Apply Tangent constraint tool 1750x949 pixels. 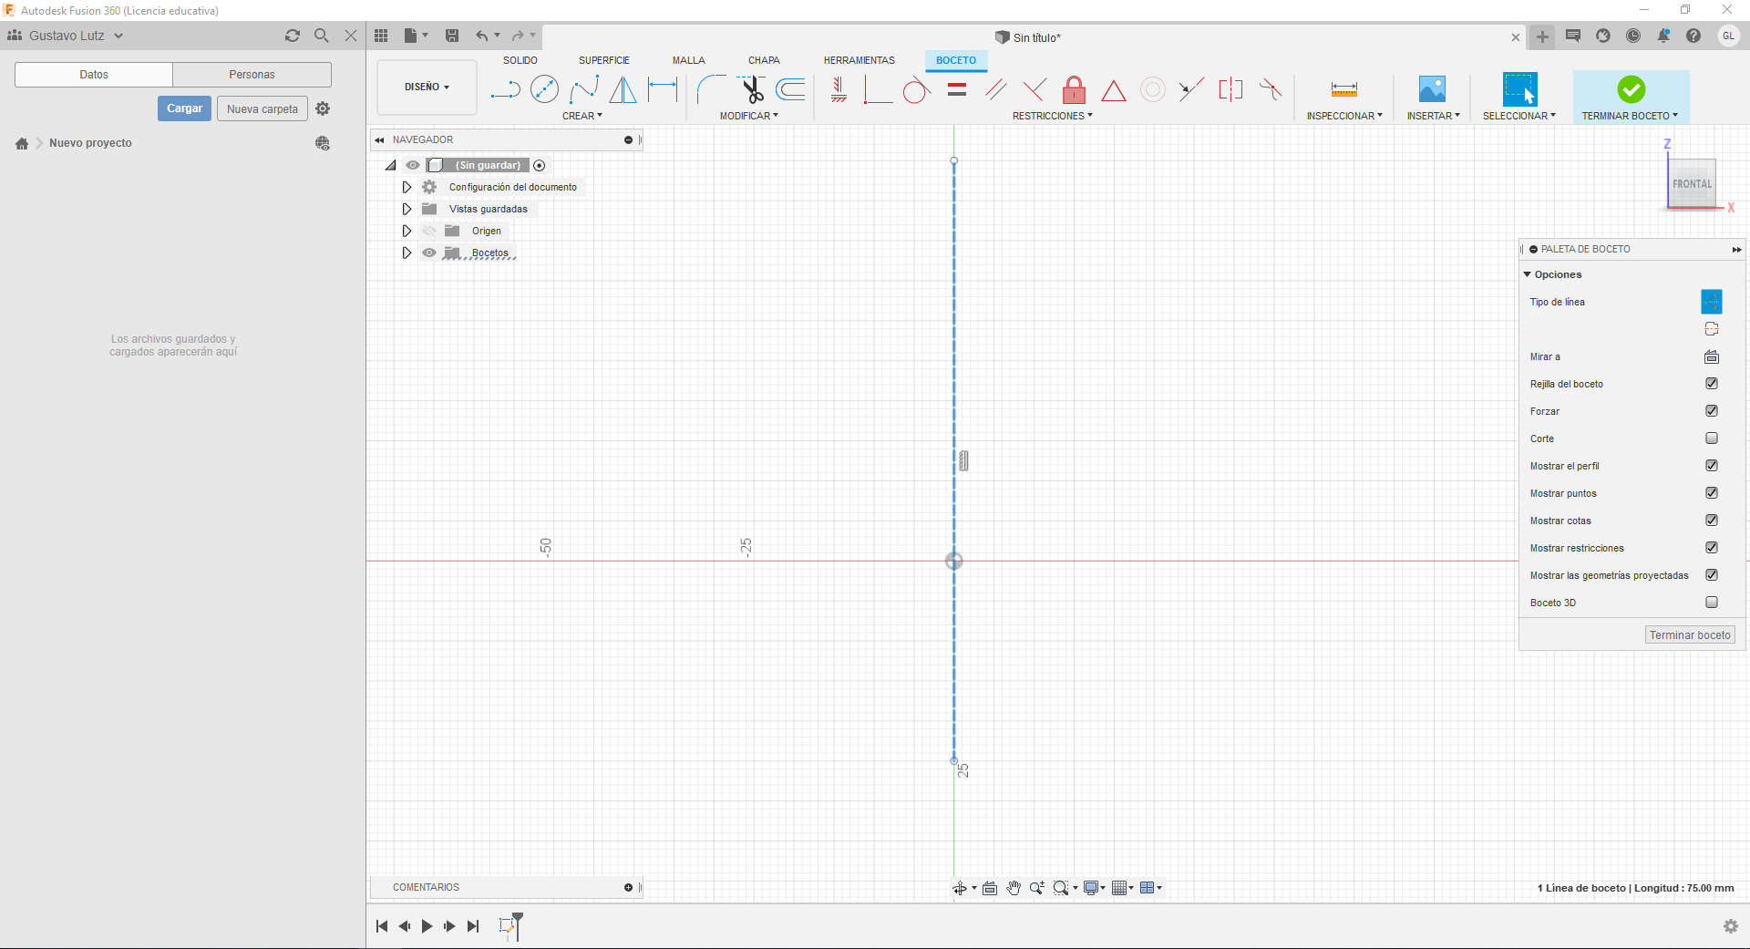917,89
